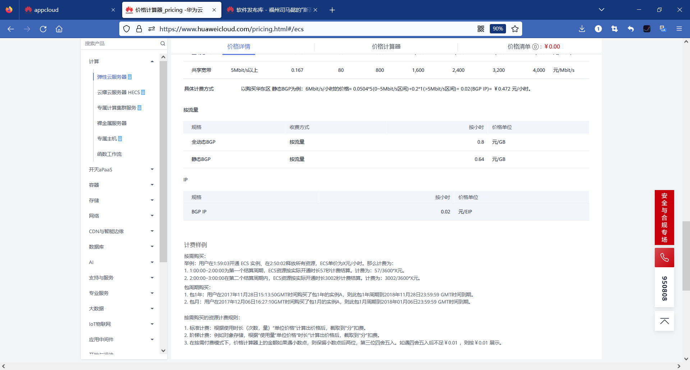Expand the 网络 category
690x370 pixels.
[152, 216]
